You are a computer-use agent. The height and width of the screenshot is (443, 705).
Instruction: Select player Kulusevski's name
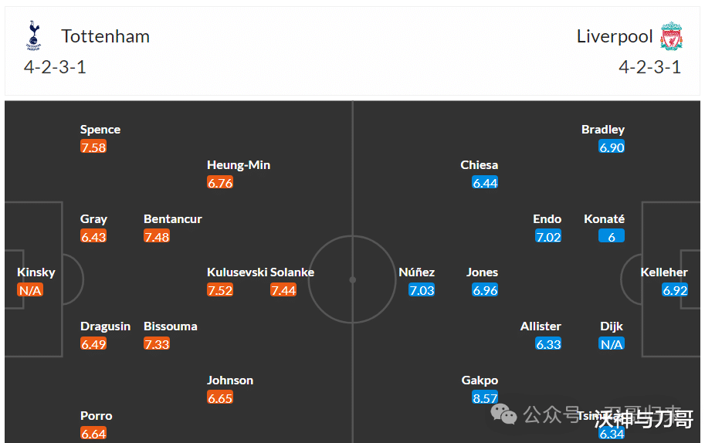pyautogui.click(x=237, y=272)
